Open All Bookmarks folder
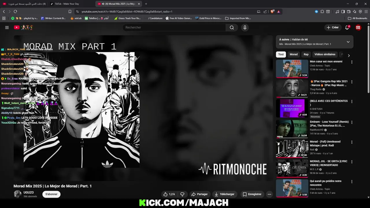The image size is (370, 208). (358, 18)
